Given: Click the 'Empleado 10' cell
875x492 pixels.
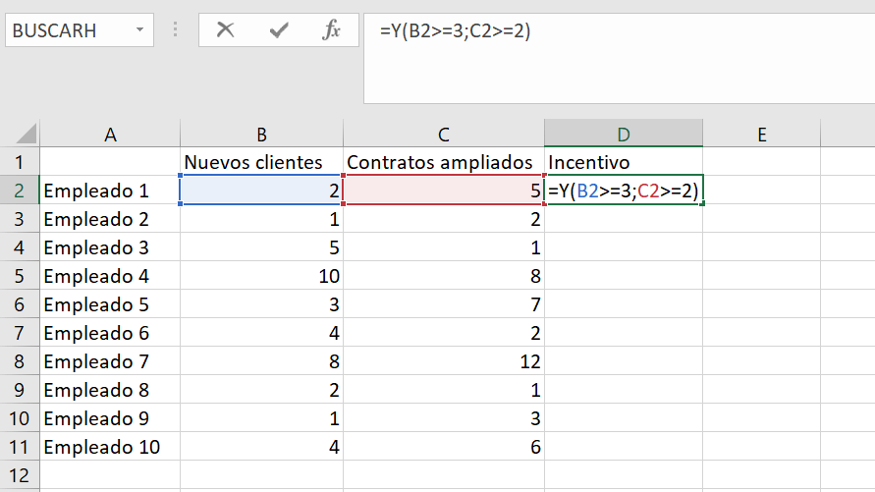Looking at the screenshot, I should [x=110, y=447].
